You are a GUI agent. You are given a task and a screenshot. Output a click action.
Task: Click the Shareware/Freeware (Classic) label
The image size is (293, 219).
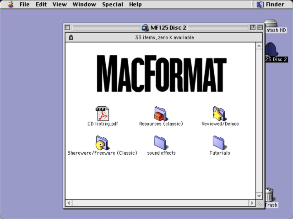(x=102, y=153)
